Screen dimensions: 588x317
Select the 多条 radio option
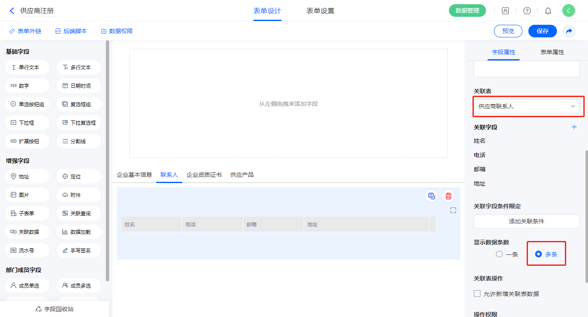(538, 254)
